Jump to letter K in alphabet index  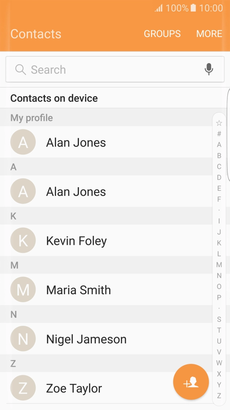click(x=219, y=243)
